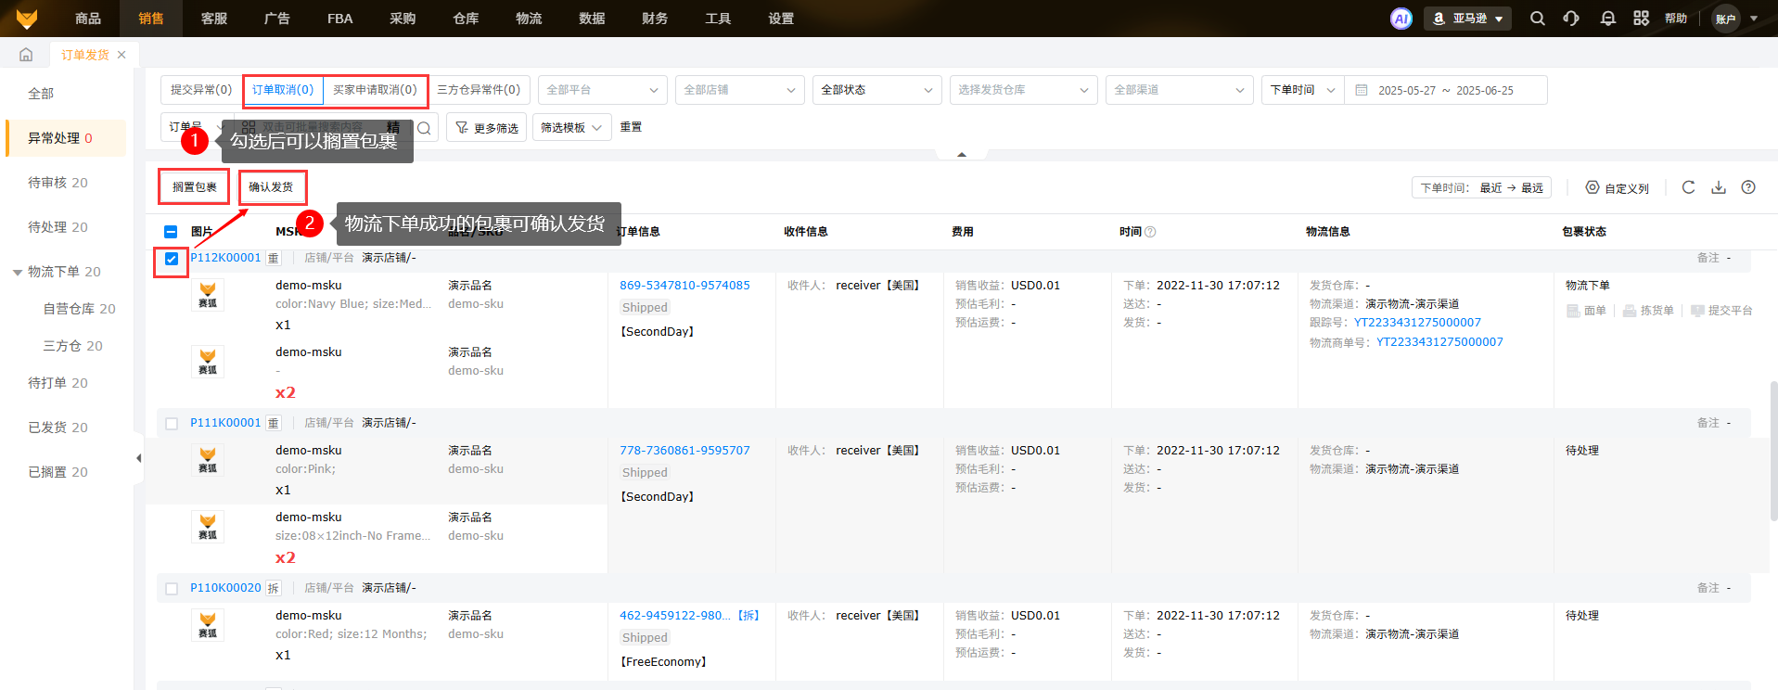This screenshot has height=690, width=1778.
Task: Click the 搁置包裹 button
Action: click(x=194, y=187)
